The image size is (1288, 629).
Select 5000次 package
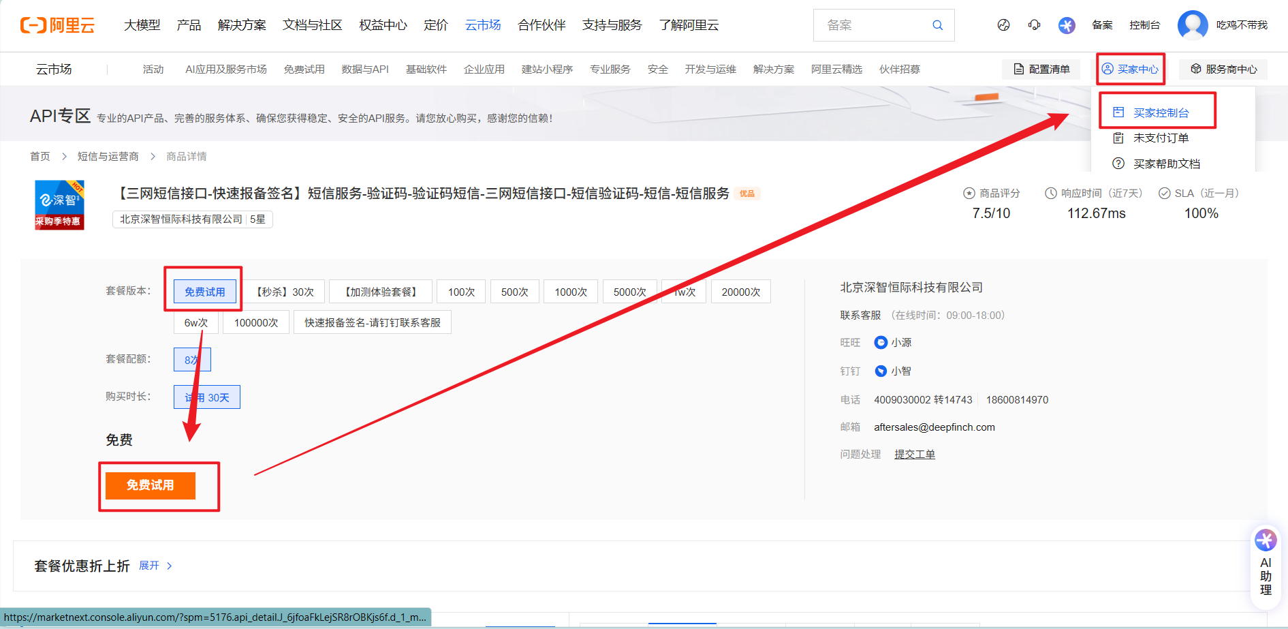coord(629,291)
